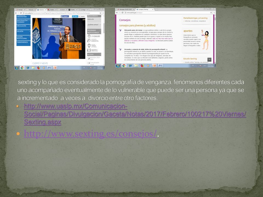This screenshot has height=197, width=263.
Task: Go back in UASLP browser window
Action: coord(16,13)
